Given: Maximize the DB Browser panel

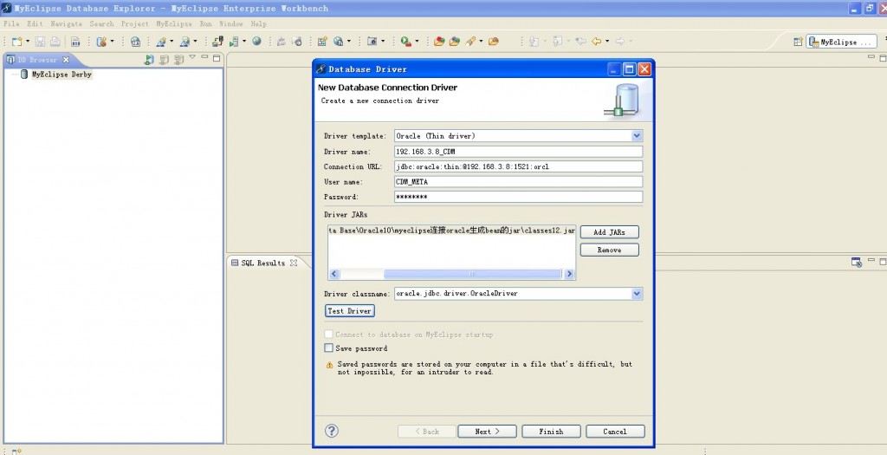Looking at the screenshot, I should (217, 58).
